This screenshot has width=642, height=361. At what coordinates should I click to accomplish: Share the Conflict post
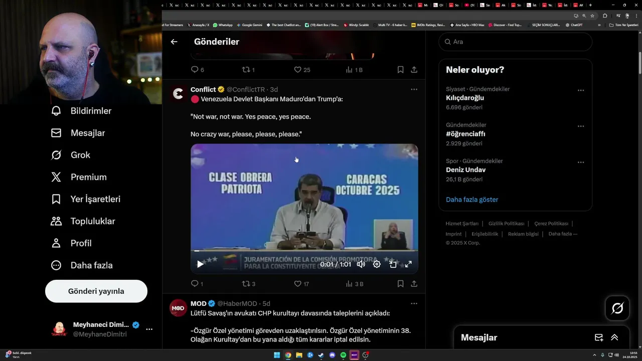click(414, 284)
